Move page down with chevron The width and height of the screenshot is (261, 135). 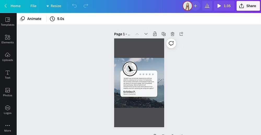pyautogui.click(x=146, y=34)
